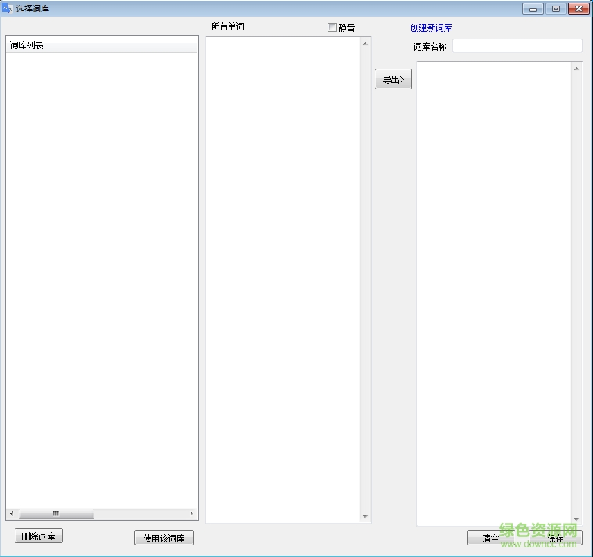
Task: Click the 词库列表 horizontal scrollbar thumb
Action: 56,513
